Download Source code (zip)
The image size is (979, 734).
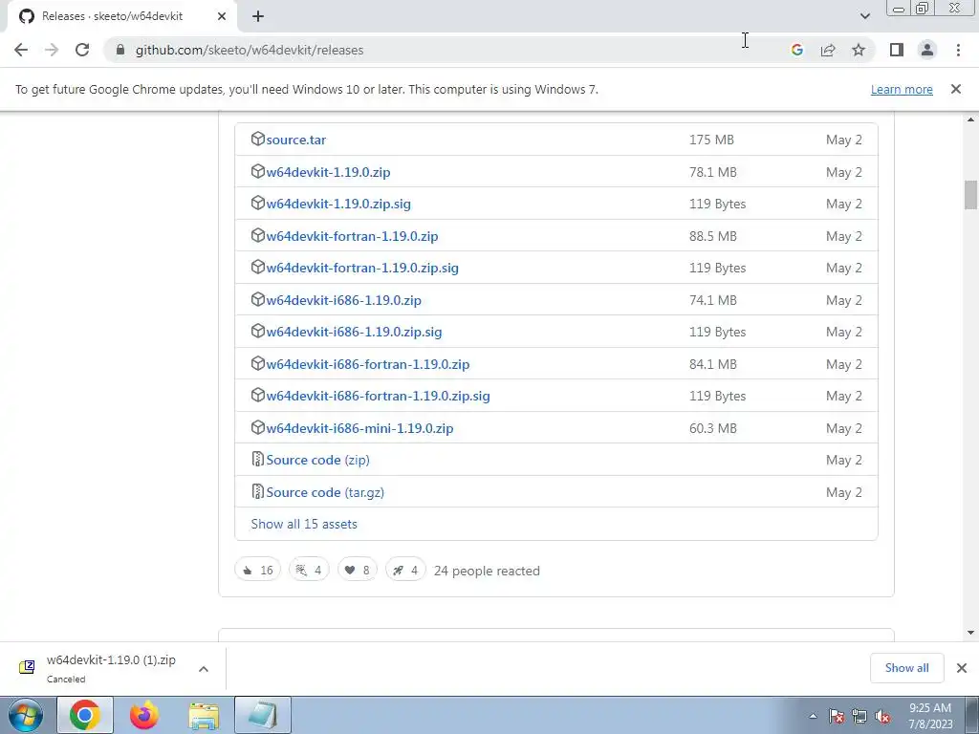tap(317, 460)
